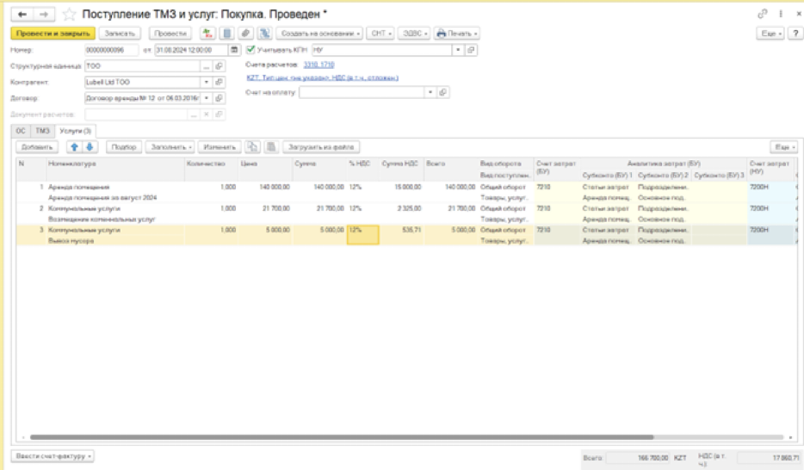Viewport: 804px width, 470px height.
Task: Open the Контрагент Lubell Ltd card icon
Action: (219, 83)
